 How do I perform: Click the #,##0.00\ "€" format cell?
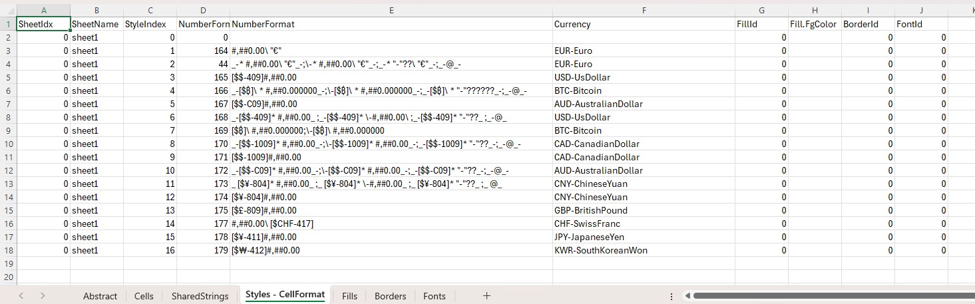(x=391, y=51)
